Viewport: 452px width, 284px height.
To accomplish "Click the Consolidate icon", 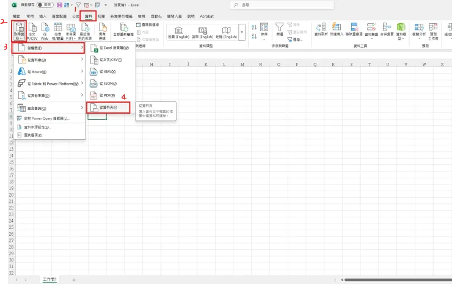I will point(387,29).
